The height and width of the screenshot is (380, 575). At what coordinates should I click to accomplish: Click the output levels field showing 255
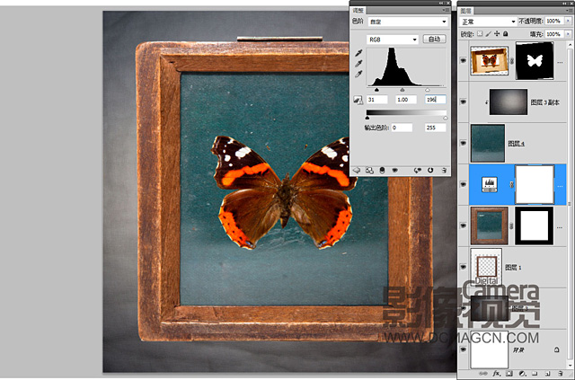click(435, 128)
